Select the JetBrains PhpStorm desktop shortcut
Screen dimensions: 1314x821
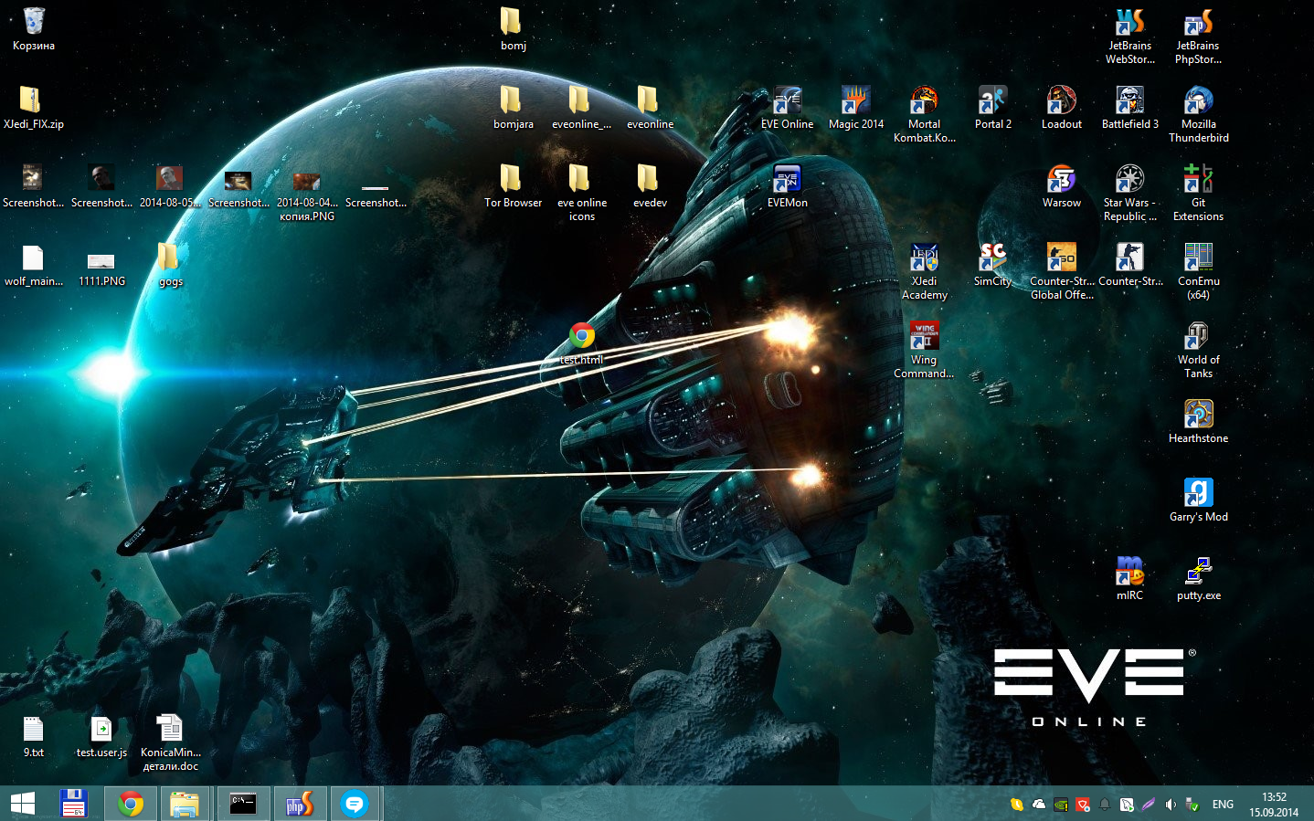1198,37
